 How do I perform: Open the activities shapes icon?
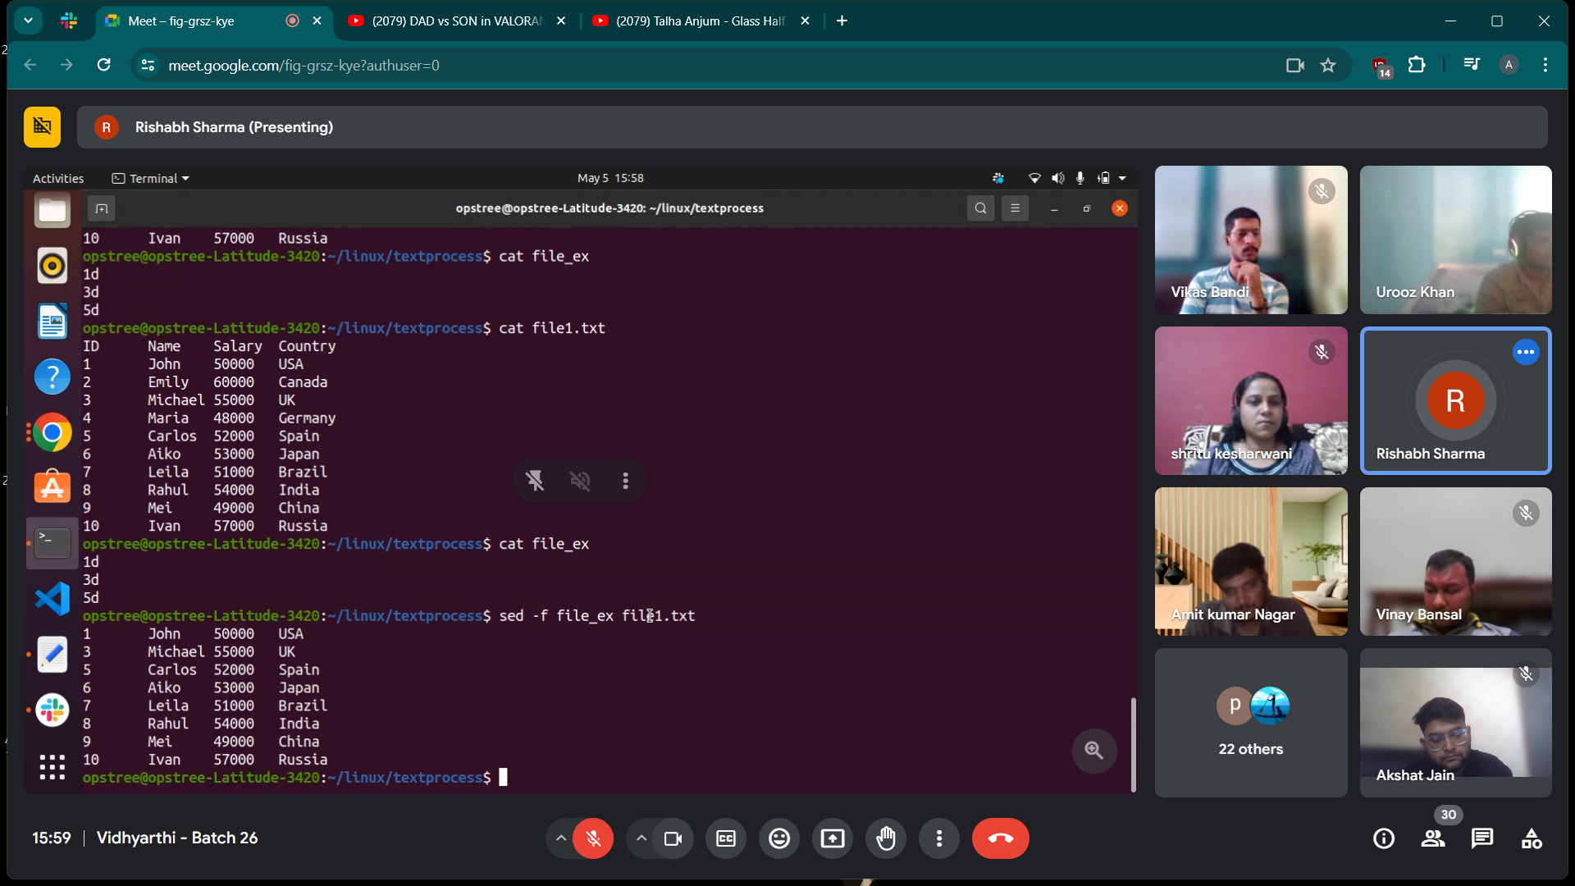[x=1531, y=838]
